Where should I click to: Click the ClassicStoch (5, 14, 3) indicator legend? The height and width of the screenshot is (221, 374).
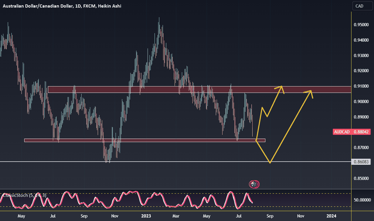point(24,195)
